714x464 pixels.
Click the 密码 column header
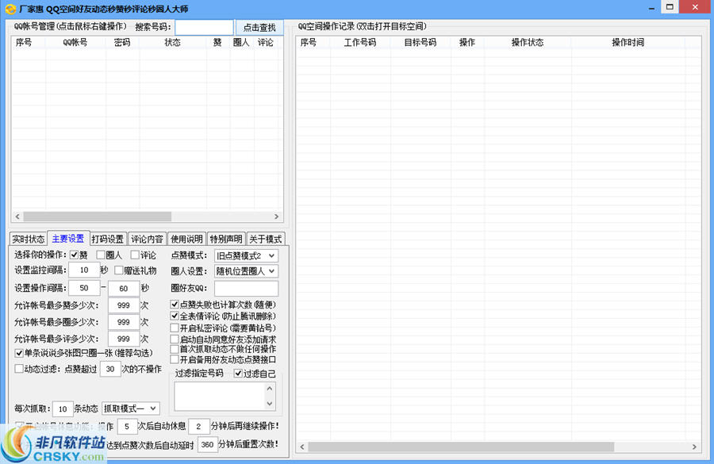[x=122, y=42]
